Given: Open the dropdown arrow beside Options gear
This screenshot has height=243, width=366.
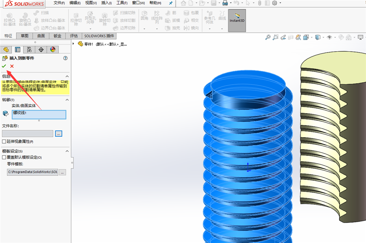Looking at the screenshot, I should click(280, 3).
